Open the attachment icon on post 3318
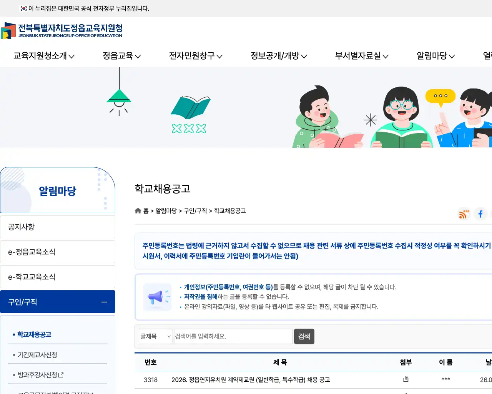Viewport: 492px width, 394px height. point(406,379)
